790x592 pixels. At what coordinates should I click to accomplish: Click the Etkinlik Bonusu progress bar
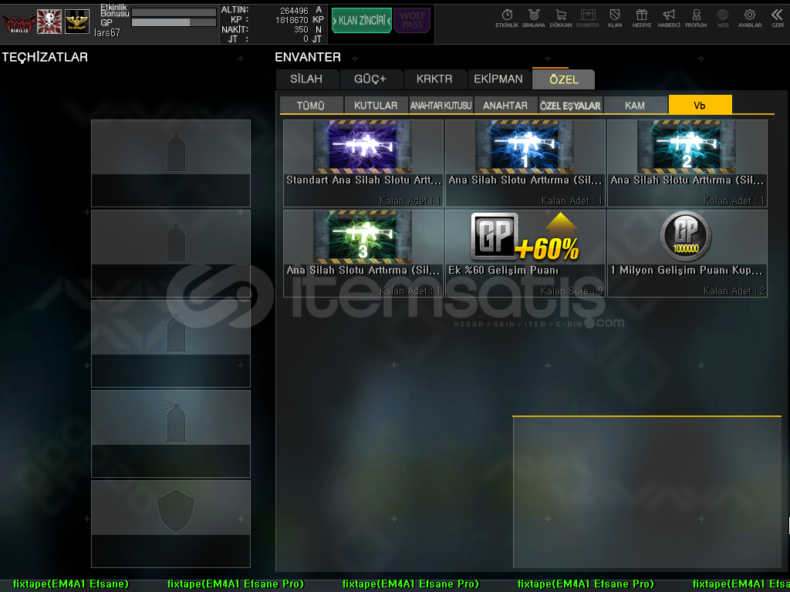click(x=174, y=12)
